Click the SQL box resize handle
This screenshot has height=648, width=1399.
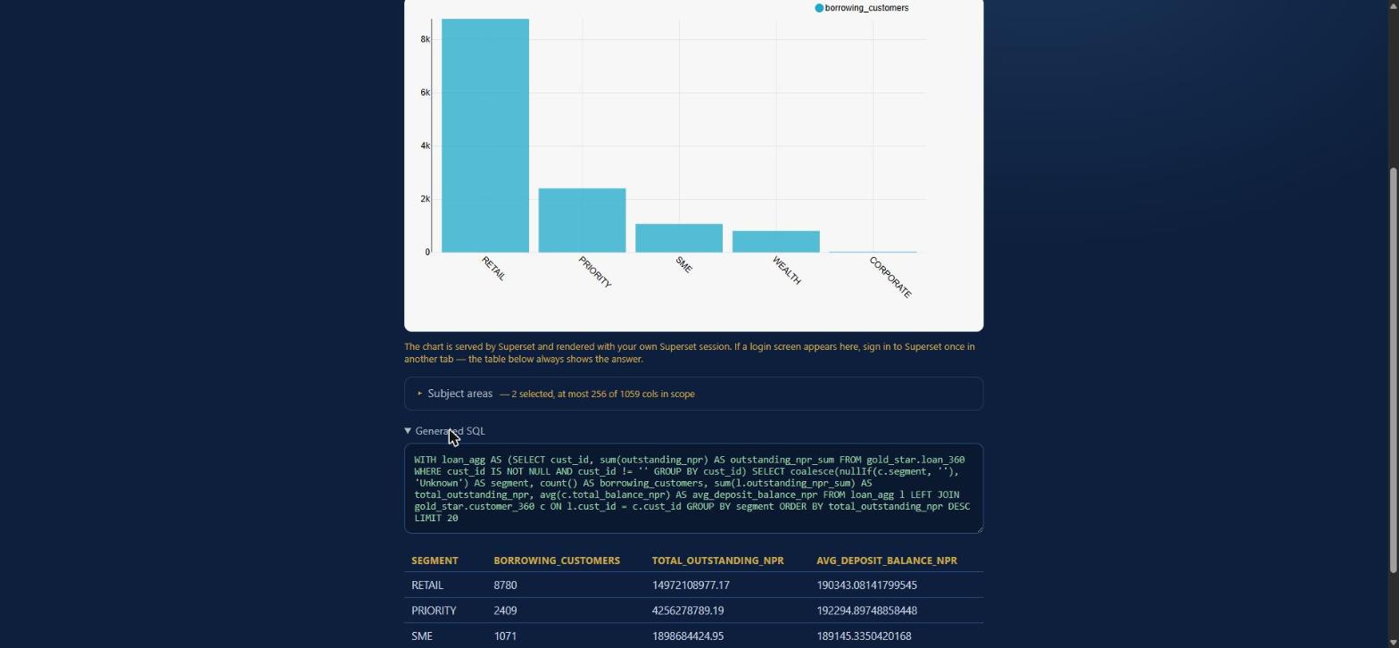(978, 528)
